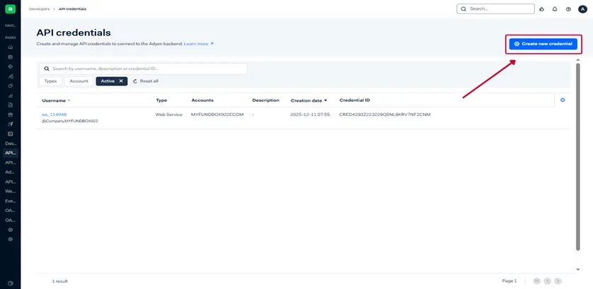Click the Credential ID value CRED4293...
This screenshot has height=289, width=593.
385,114
